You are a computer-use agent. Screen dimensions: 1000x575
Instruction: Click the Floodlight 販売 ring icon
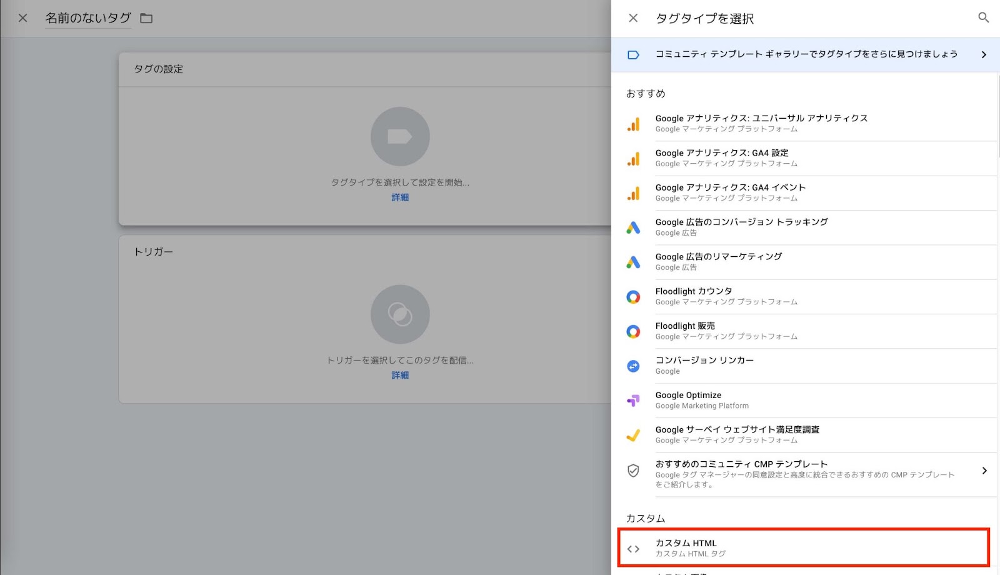(633, 332)
